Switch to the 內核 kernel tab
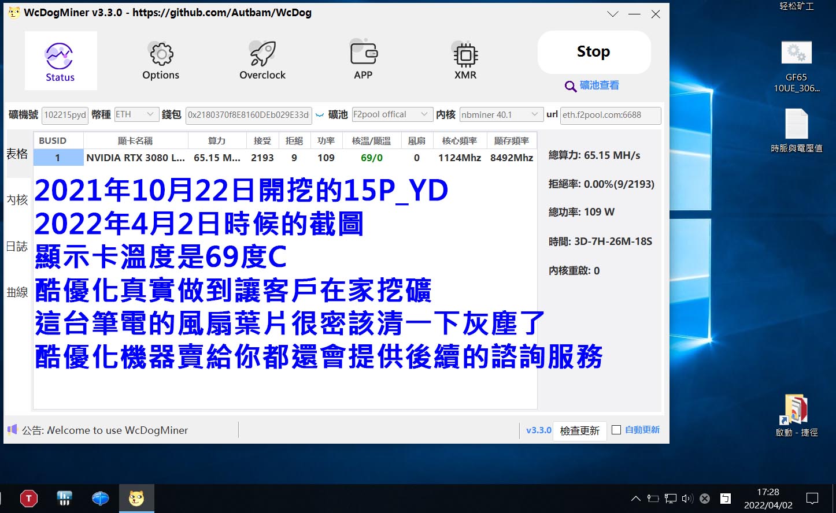The image size is (836, 513). coord(17,200)
